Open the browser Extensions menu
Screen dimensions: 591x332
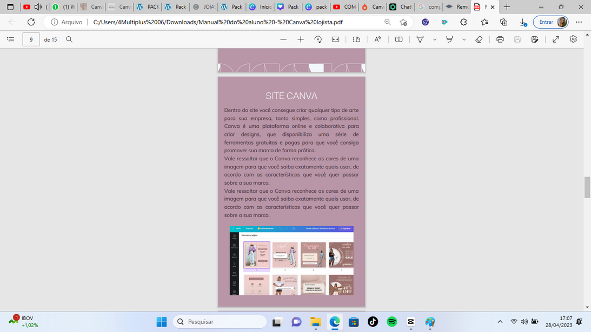(x=463, y=22)
